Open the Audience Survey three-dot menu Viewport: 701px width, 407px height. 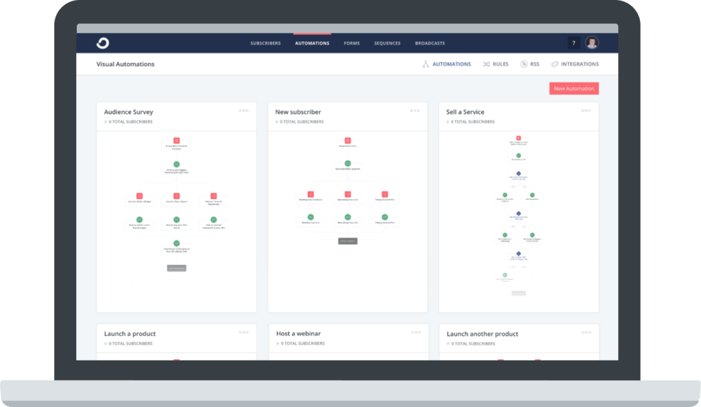coord(243,111)
